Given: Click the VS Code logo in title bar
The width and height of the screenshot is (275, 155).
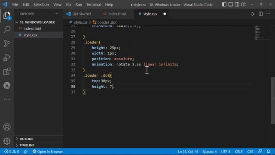Looking at the screenshot, I should point(5,4).
